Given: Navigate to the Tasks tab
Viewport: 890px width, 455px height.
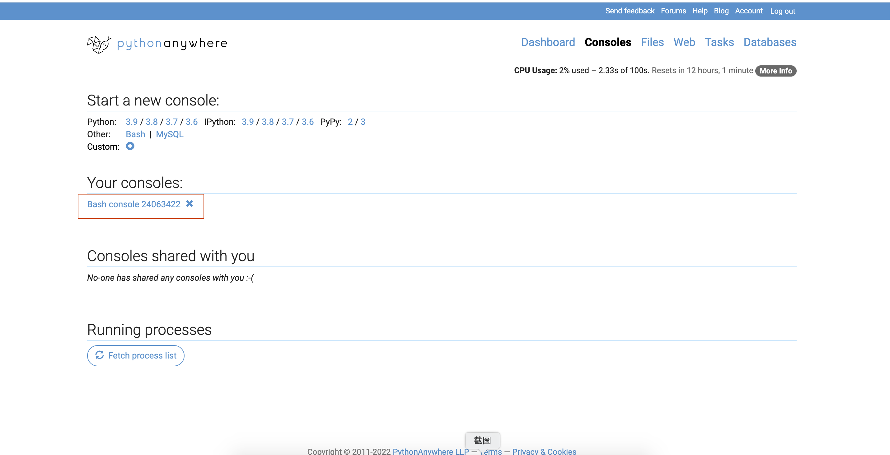Looking at the screenshot, I should [719, 42].
